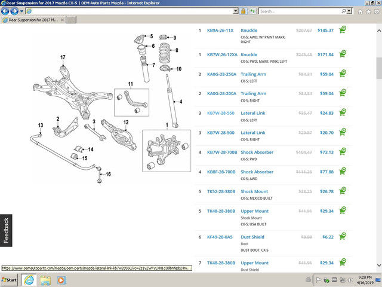Open Shock Mount product name link
This screenshot has width=382, height=287.
[254, 191]
